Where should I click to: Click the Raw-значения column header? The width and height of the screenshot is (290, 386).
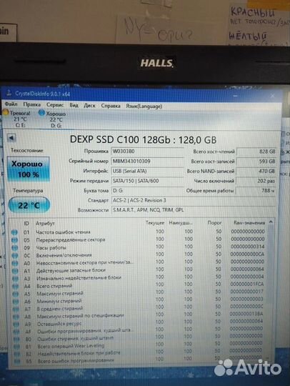249,223
